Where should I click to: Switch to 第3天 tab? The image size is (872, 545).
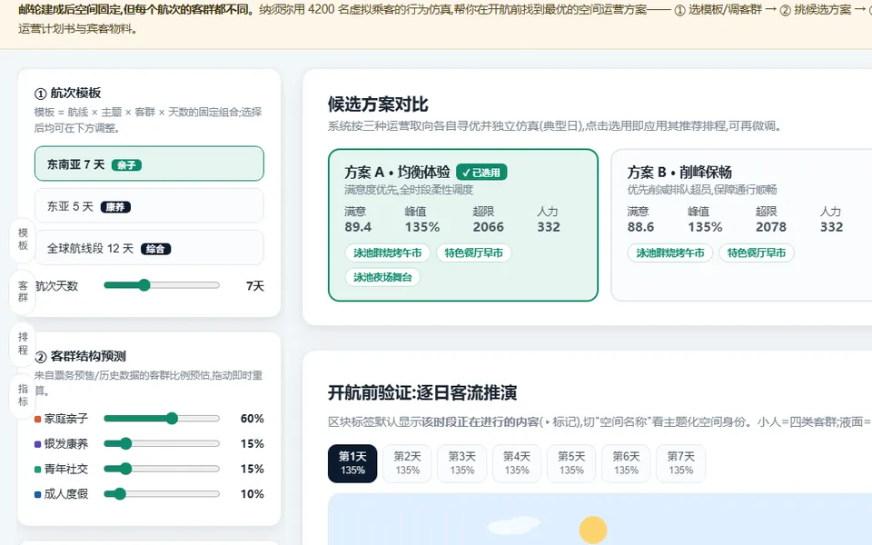(462, 463)
